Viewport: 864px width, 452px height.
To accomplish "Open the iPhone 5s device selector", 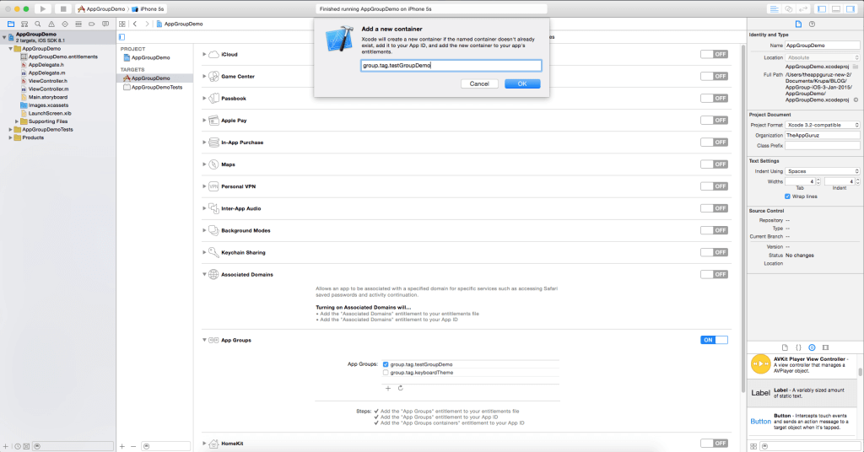I will pos(148,8).
